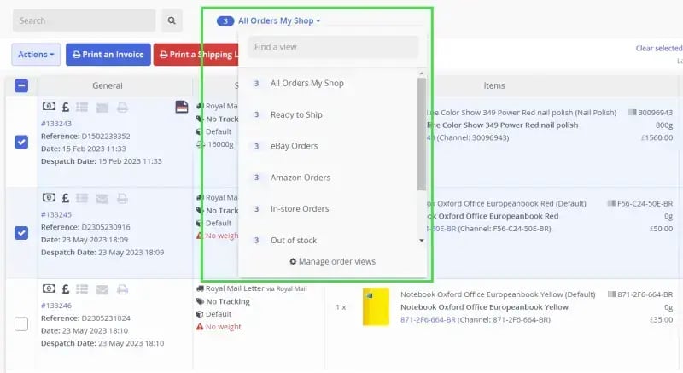Click the payment cash icon for order #133246

(49, 288)
